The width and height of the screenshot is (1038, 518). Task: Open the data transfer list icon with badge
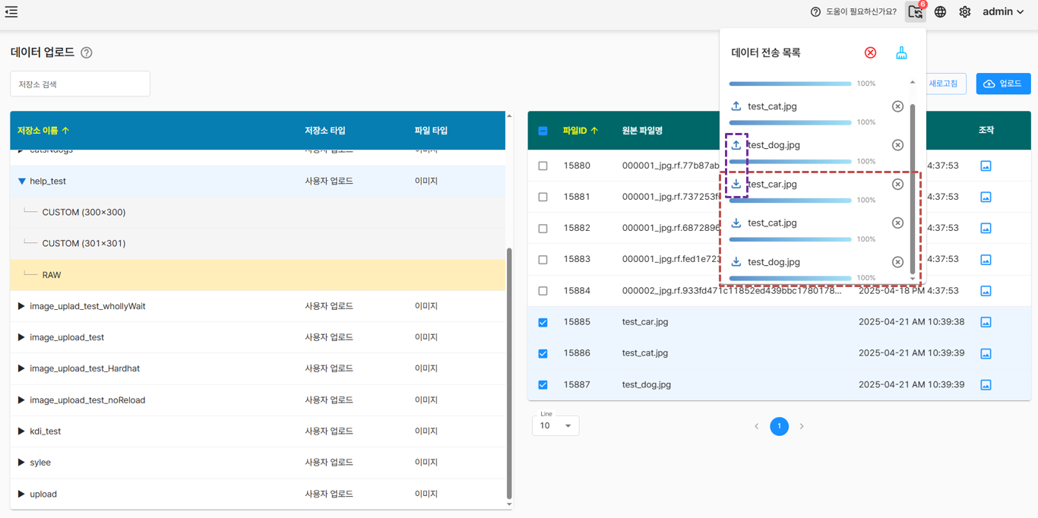(x=916, y=11)
